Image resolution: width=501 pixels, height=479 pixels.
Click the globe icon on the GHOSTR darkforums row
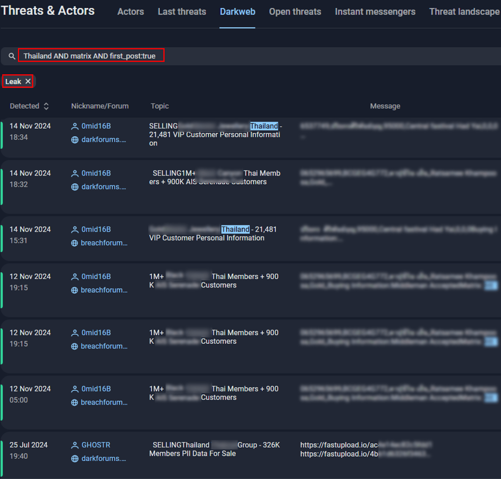coord(75,458)
